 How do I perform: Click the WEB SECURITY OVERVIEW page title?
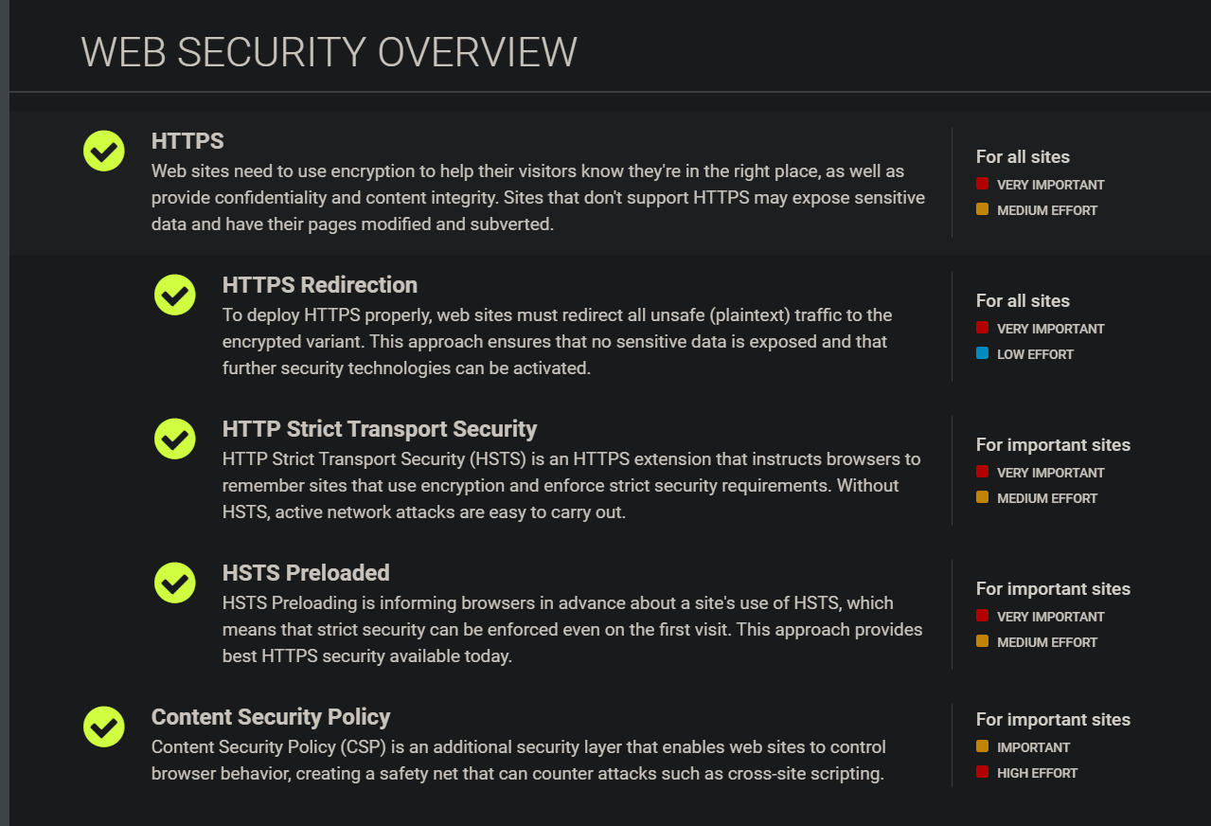329,53
